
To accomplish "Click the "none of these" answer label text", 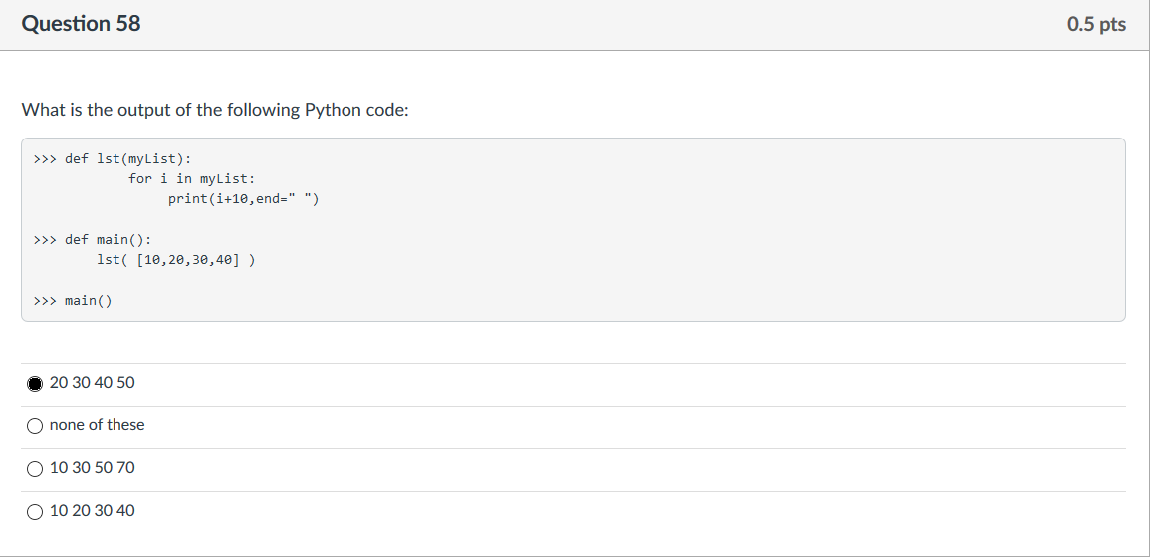I will click(x=97, y=424).
